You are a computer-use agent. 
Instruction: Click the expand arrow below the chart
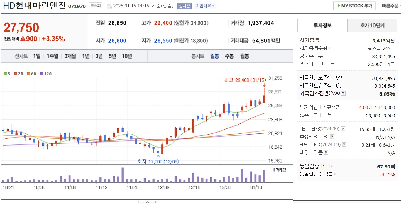pos(147,202)
